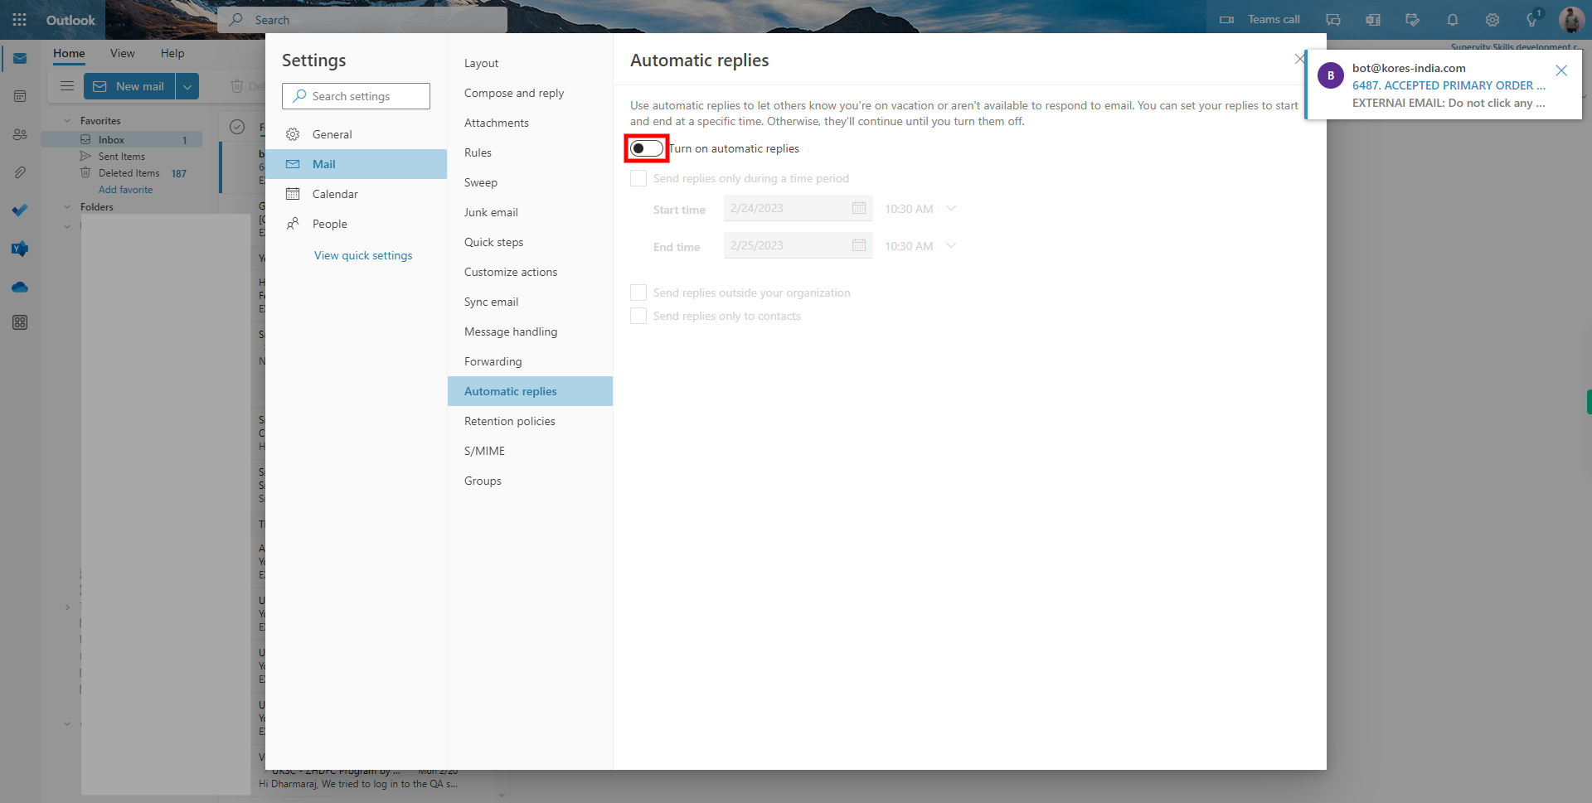Open Sync email settings
The width and height of the screenshot is (1592, 803).
(530, 302)
